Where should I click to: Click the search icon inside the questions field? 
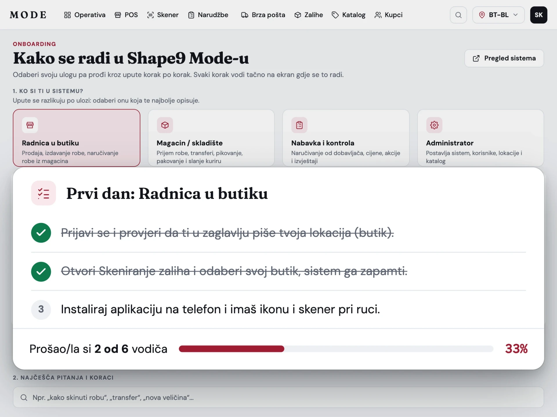point(24,397)
